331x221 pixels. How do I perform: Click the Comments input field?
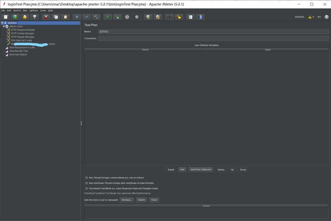pos(214,39)
